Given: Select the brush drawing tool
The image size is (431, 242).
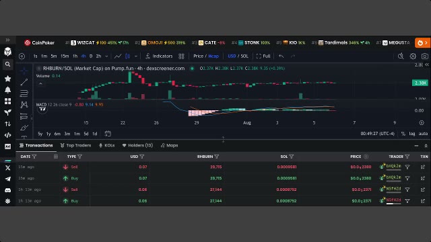Looking at the screenshot, I should [x=24, y=128].
